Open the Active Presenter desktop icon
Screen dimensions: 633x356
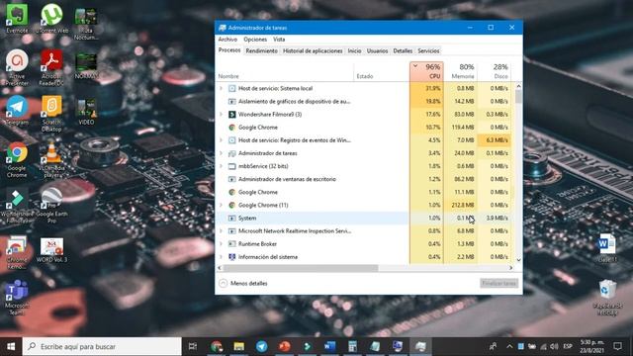(17, 66)
